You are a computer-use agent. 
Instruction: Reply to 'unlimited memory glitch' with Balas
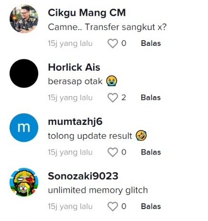pos(151,207)
